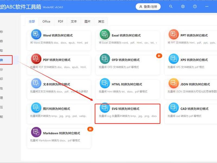Click the 登录/注册 button
The width and height of the screenshot is (217, 163).
148,7
